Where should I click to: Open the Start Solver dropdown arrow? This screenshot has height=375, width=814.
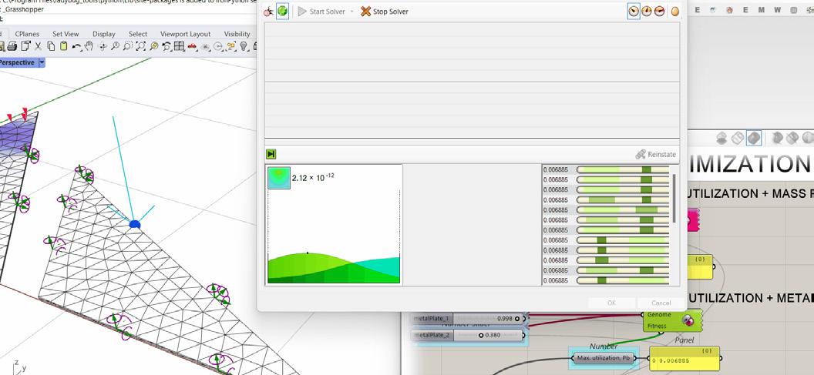coord(351,11)
